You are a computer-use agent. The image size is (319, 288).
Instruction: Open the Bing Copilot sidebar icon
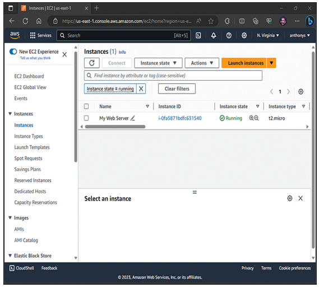[x=310, y=21]
